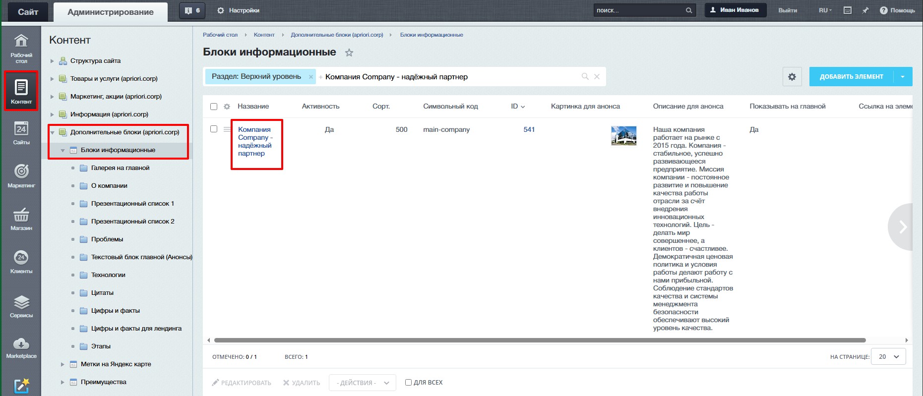Add page to favorites star icon
923x396 pixels.
349,53
